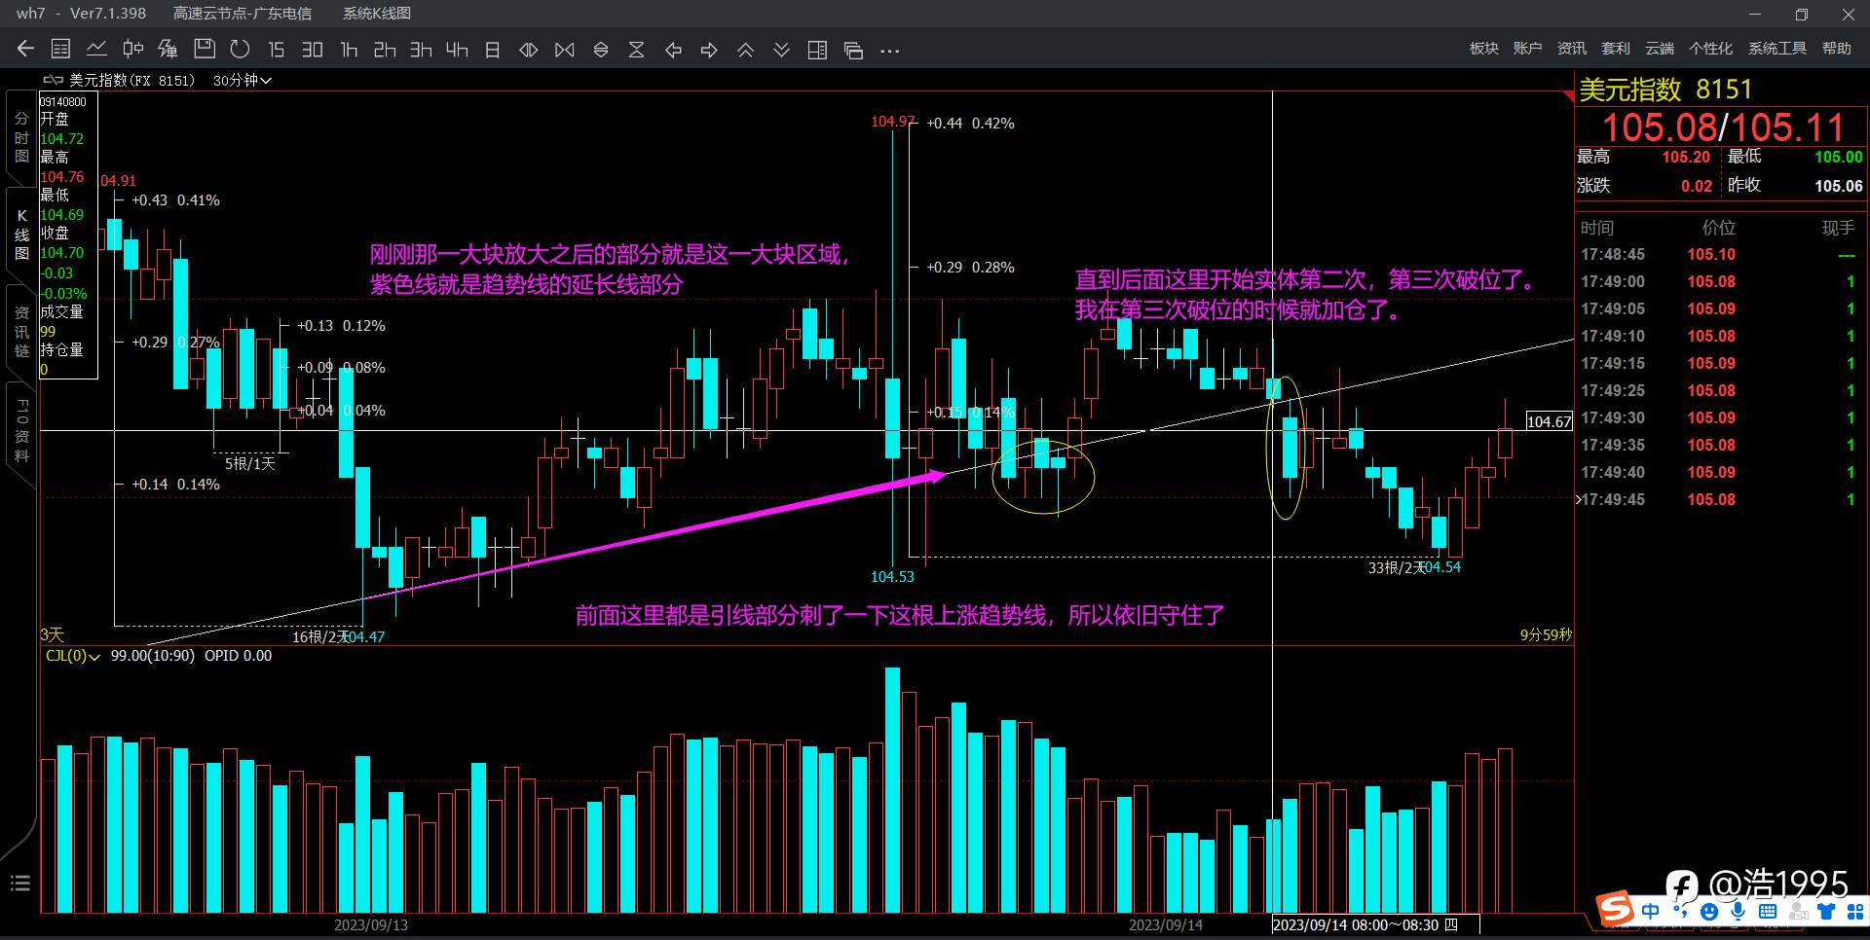Screen dimensions: 1870x940
Task: Open more toolbar options ellipsis
Action: pyautogui.click(x=889, y=51)
